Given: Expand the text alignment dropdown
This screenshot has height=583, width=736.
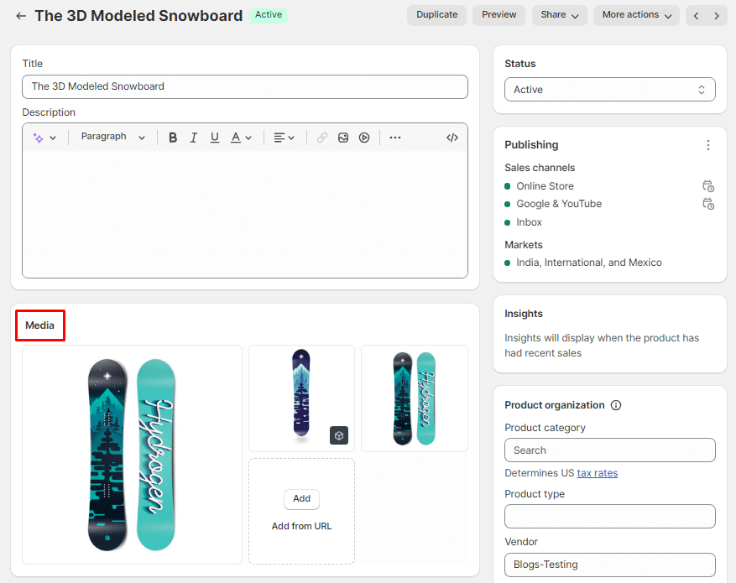Looking at the screenshot, I should 284,138.
